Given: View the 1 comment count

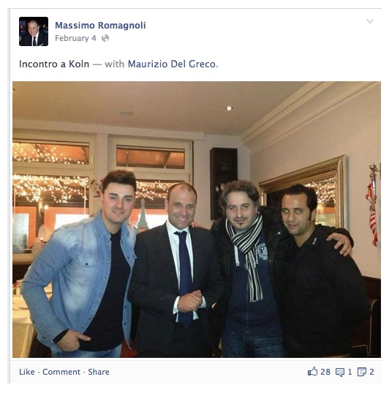Looking at the screenshot, I should [x=350, y=372].
